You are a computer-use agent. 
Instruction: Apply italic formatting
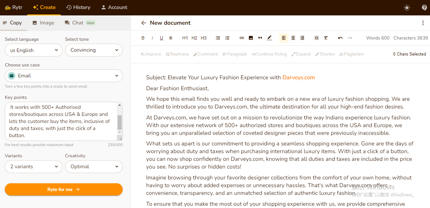(x=152, y=38)
